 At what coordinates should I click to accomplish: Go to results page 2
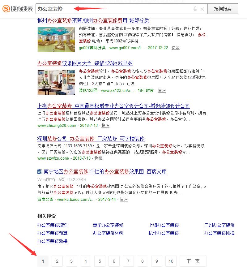pos(57,261)
